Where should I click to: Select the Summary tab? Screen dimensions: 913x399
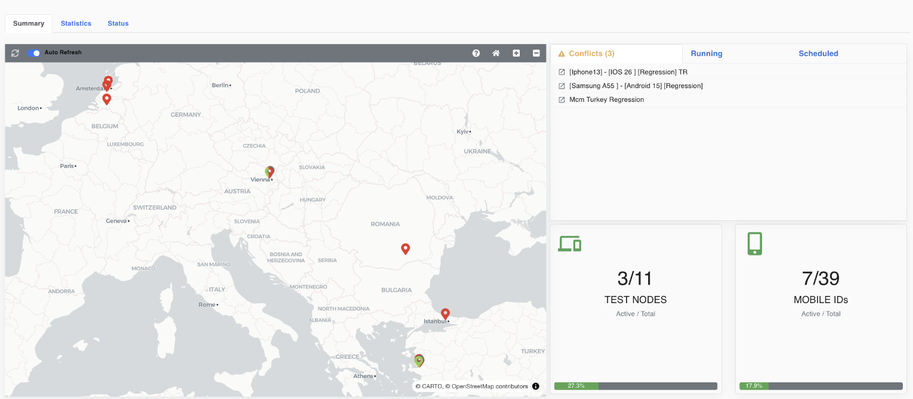[x=29, y=23]
